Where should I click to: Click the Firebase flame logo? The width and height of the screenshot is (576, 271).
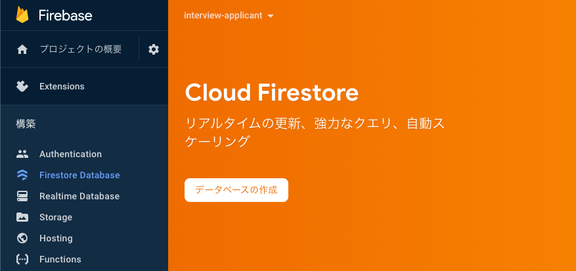click(x=22, y=14)
